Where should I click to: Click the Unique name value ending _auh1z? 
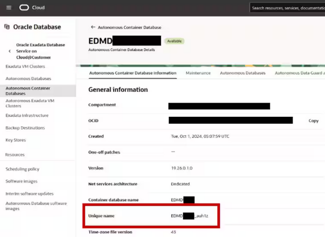pyautogui.click(x=190, y=216)
